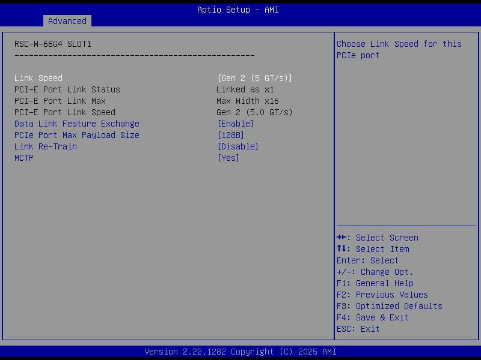Open the Advanced tab
Viewport: 481px width, 360px height.
67,21
